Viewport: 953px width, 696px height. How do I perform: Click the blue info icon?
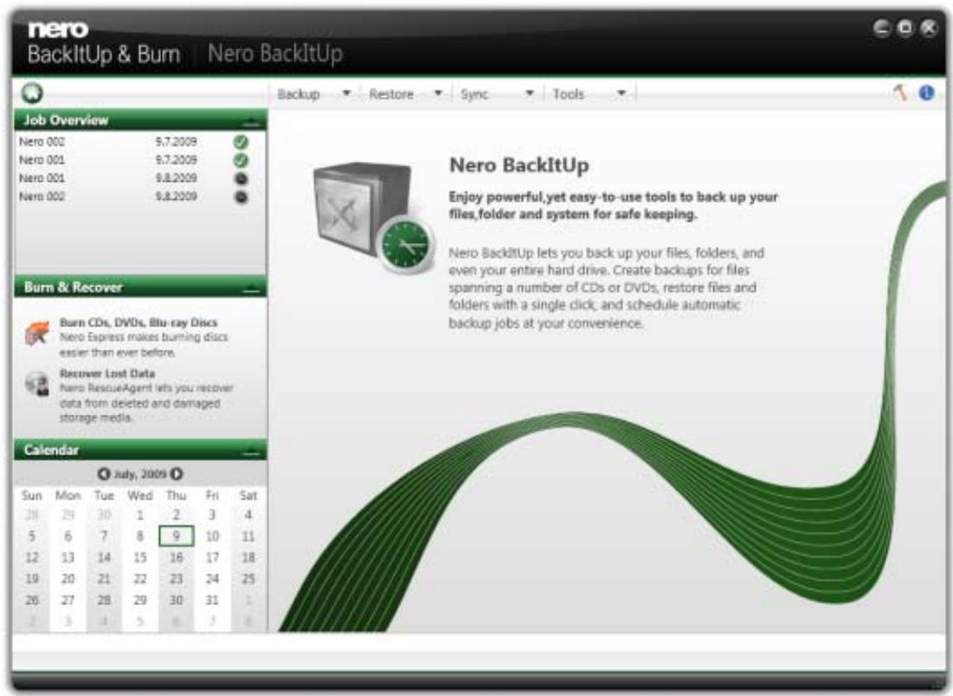926,93
